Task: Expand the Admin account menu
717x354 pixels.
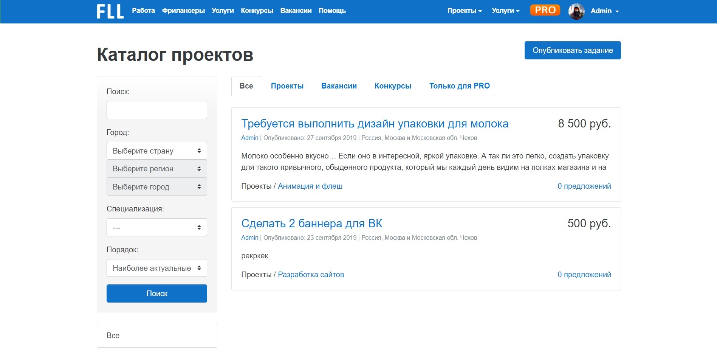Action: coord(605,11)
